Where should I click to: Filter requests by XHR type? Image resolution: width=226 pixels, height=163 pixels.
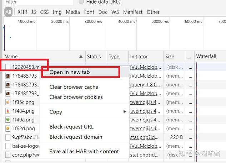pos(22,12)
